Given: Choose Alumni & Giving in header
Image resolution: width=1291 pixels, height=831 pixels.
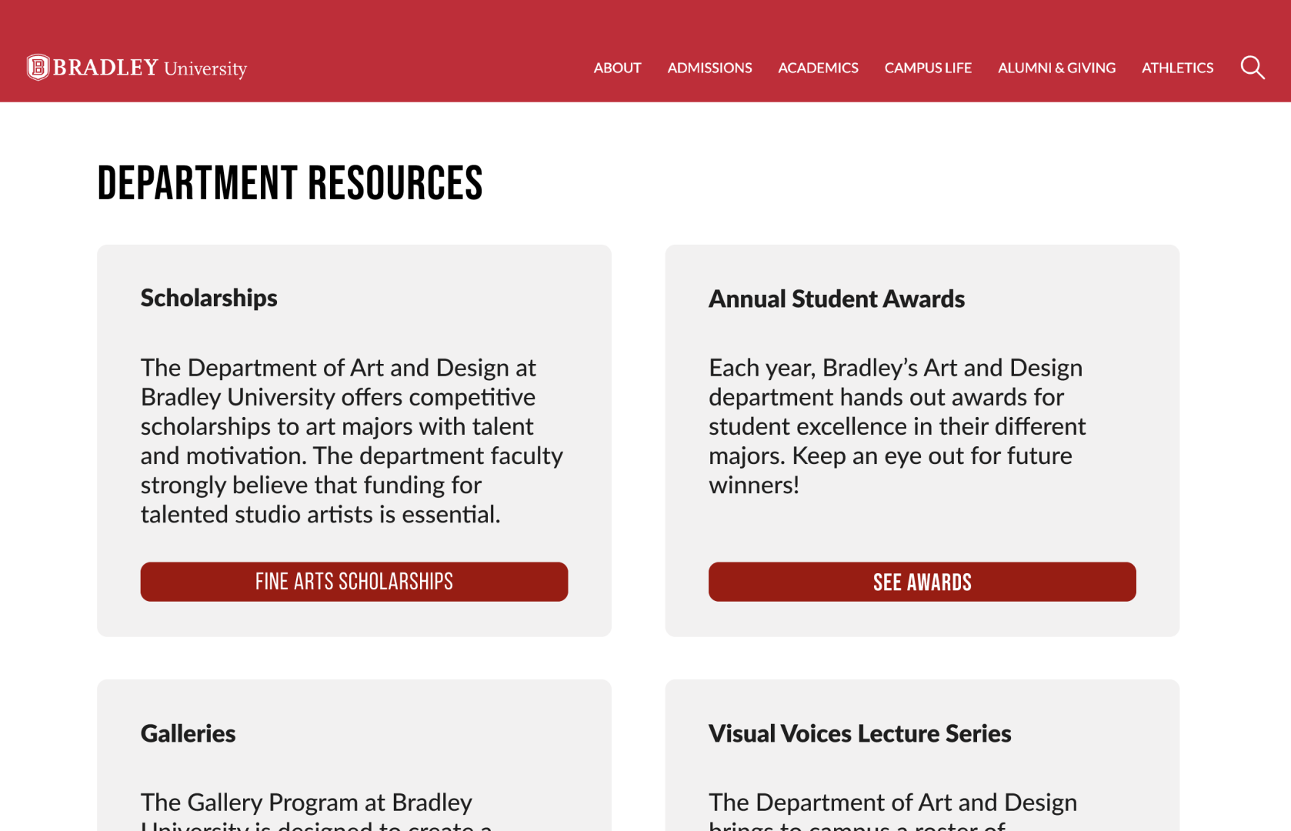Looking at the screenshot, I should click(x=1056, y=68).
